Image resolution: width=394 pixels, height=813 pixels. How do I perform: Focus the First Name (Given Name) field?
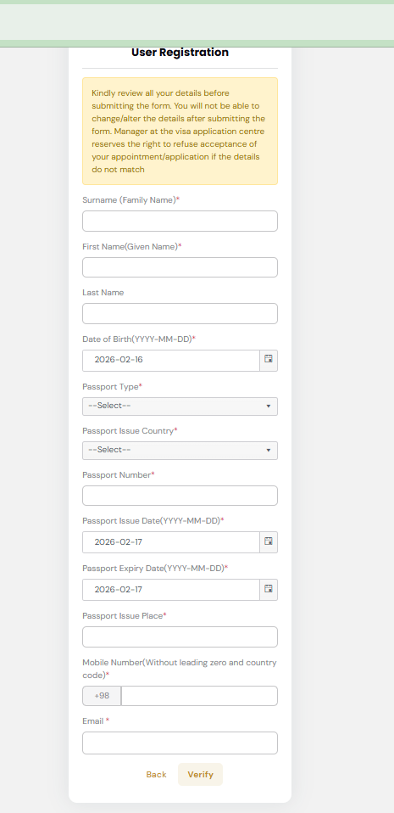(x=180, y=267)
